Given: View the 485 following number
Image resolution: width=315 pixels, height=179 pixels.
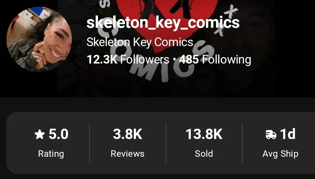Looking at the screenshot, I should pyautogui.click(x=189, y=60).
